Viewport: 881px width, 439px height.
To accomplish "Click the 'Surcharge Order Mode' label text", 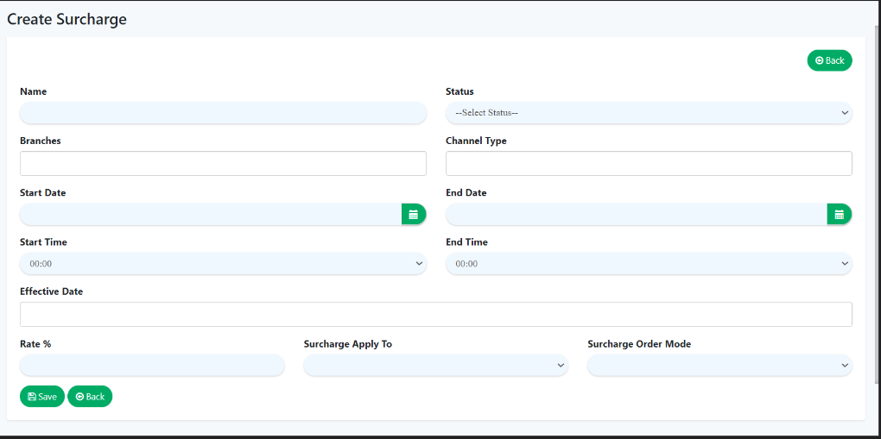I will (638, 344).
